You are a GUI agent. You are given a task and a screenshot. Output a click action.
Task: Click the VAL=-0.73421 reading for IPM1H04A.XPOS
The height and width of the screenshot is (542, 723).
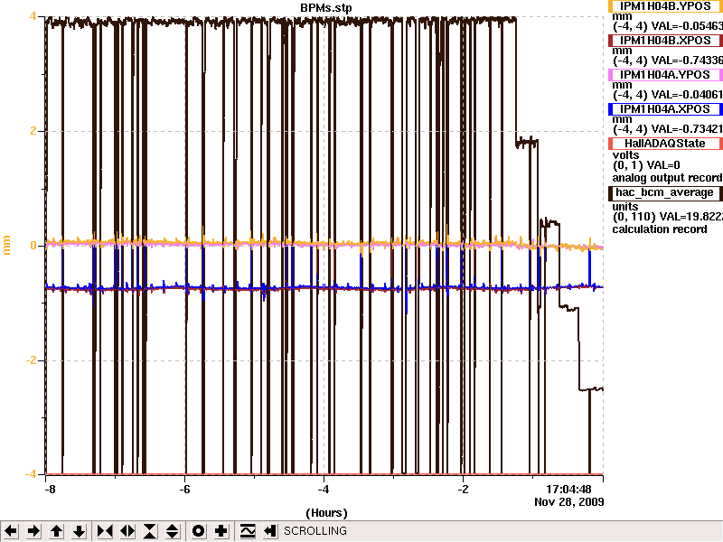pos(687,128)
